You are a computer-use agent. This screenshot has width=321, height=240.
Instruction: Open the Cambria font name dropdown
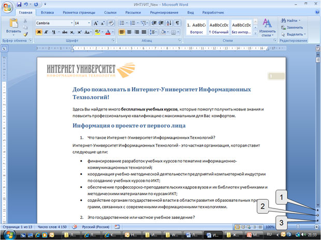tap(71, 23)
